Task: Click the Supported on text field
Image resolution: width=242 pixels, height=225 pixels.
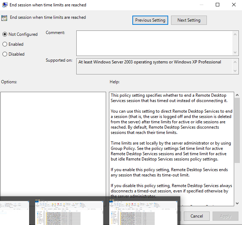Action: (x=154, y=66)
